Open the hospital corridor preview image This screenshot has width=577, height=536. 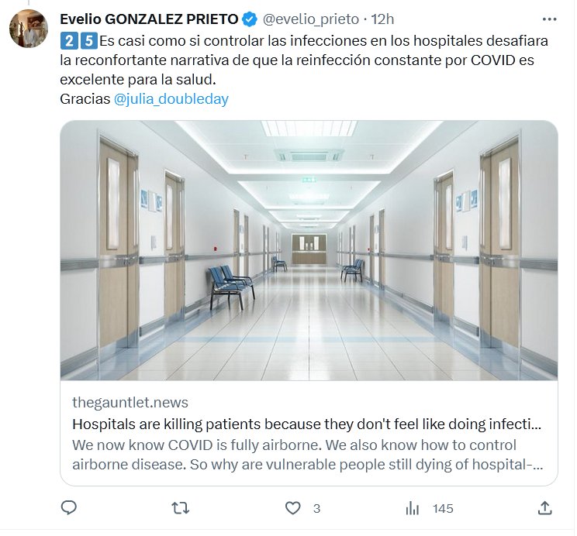point(309,249)
